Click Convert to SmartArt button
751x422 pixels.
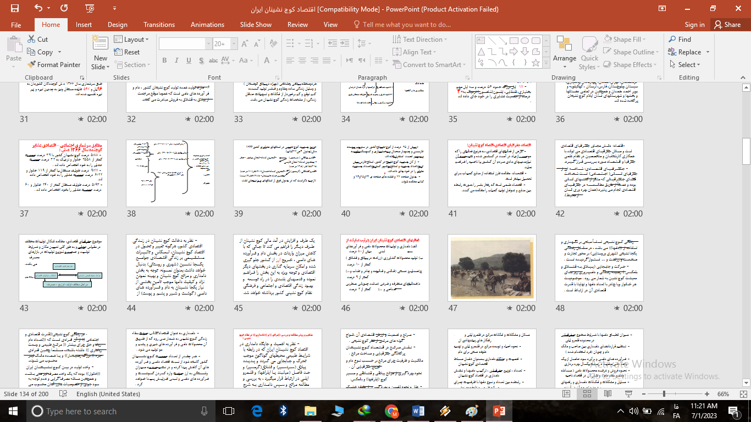[429, 65]
